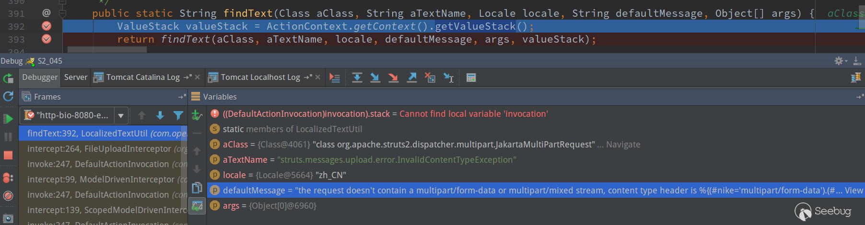Switch to the Server tab
The height and width of the screenshot is (225, 865).
[x=76, y=77]
